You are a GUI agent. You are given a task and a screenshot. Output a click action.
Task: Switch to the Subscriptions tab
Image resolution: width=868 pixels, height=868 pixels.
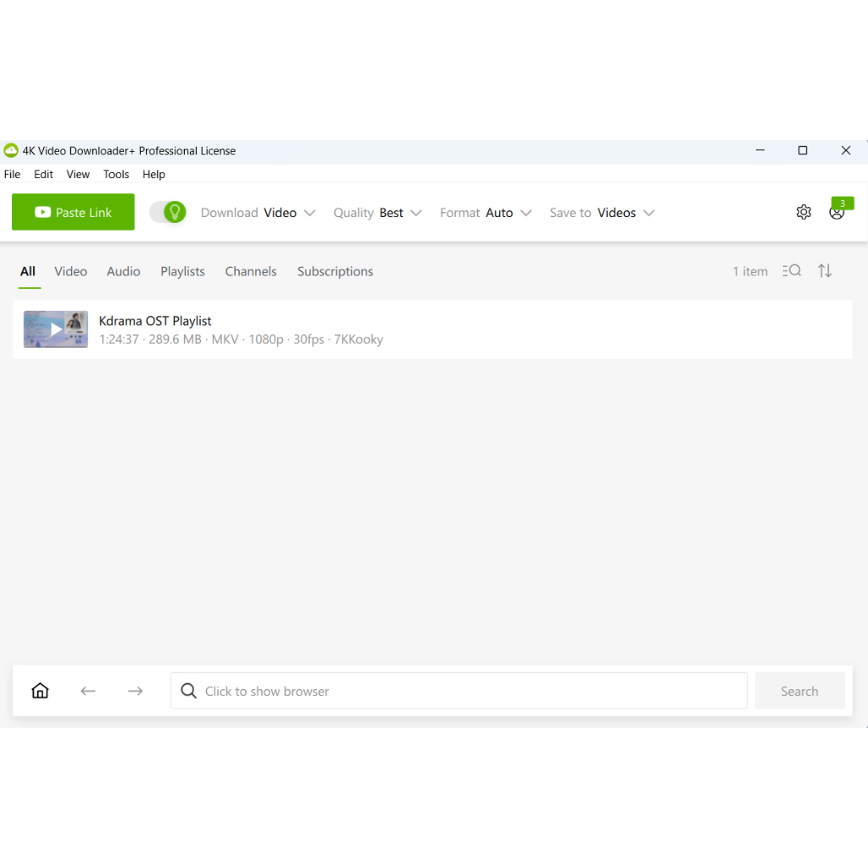pos(335,271)
